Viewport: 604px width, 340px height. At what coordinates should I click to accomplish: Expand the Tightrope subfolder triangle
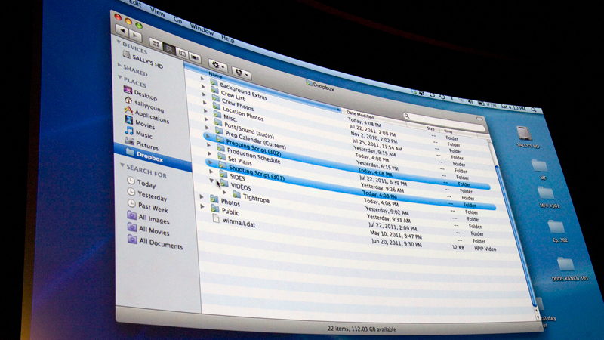(224, 192)
